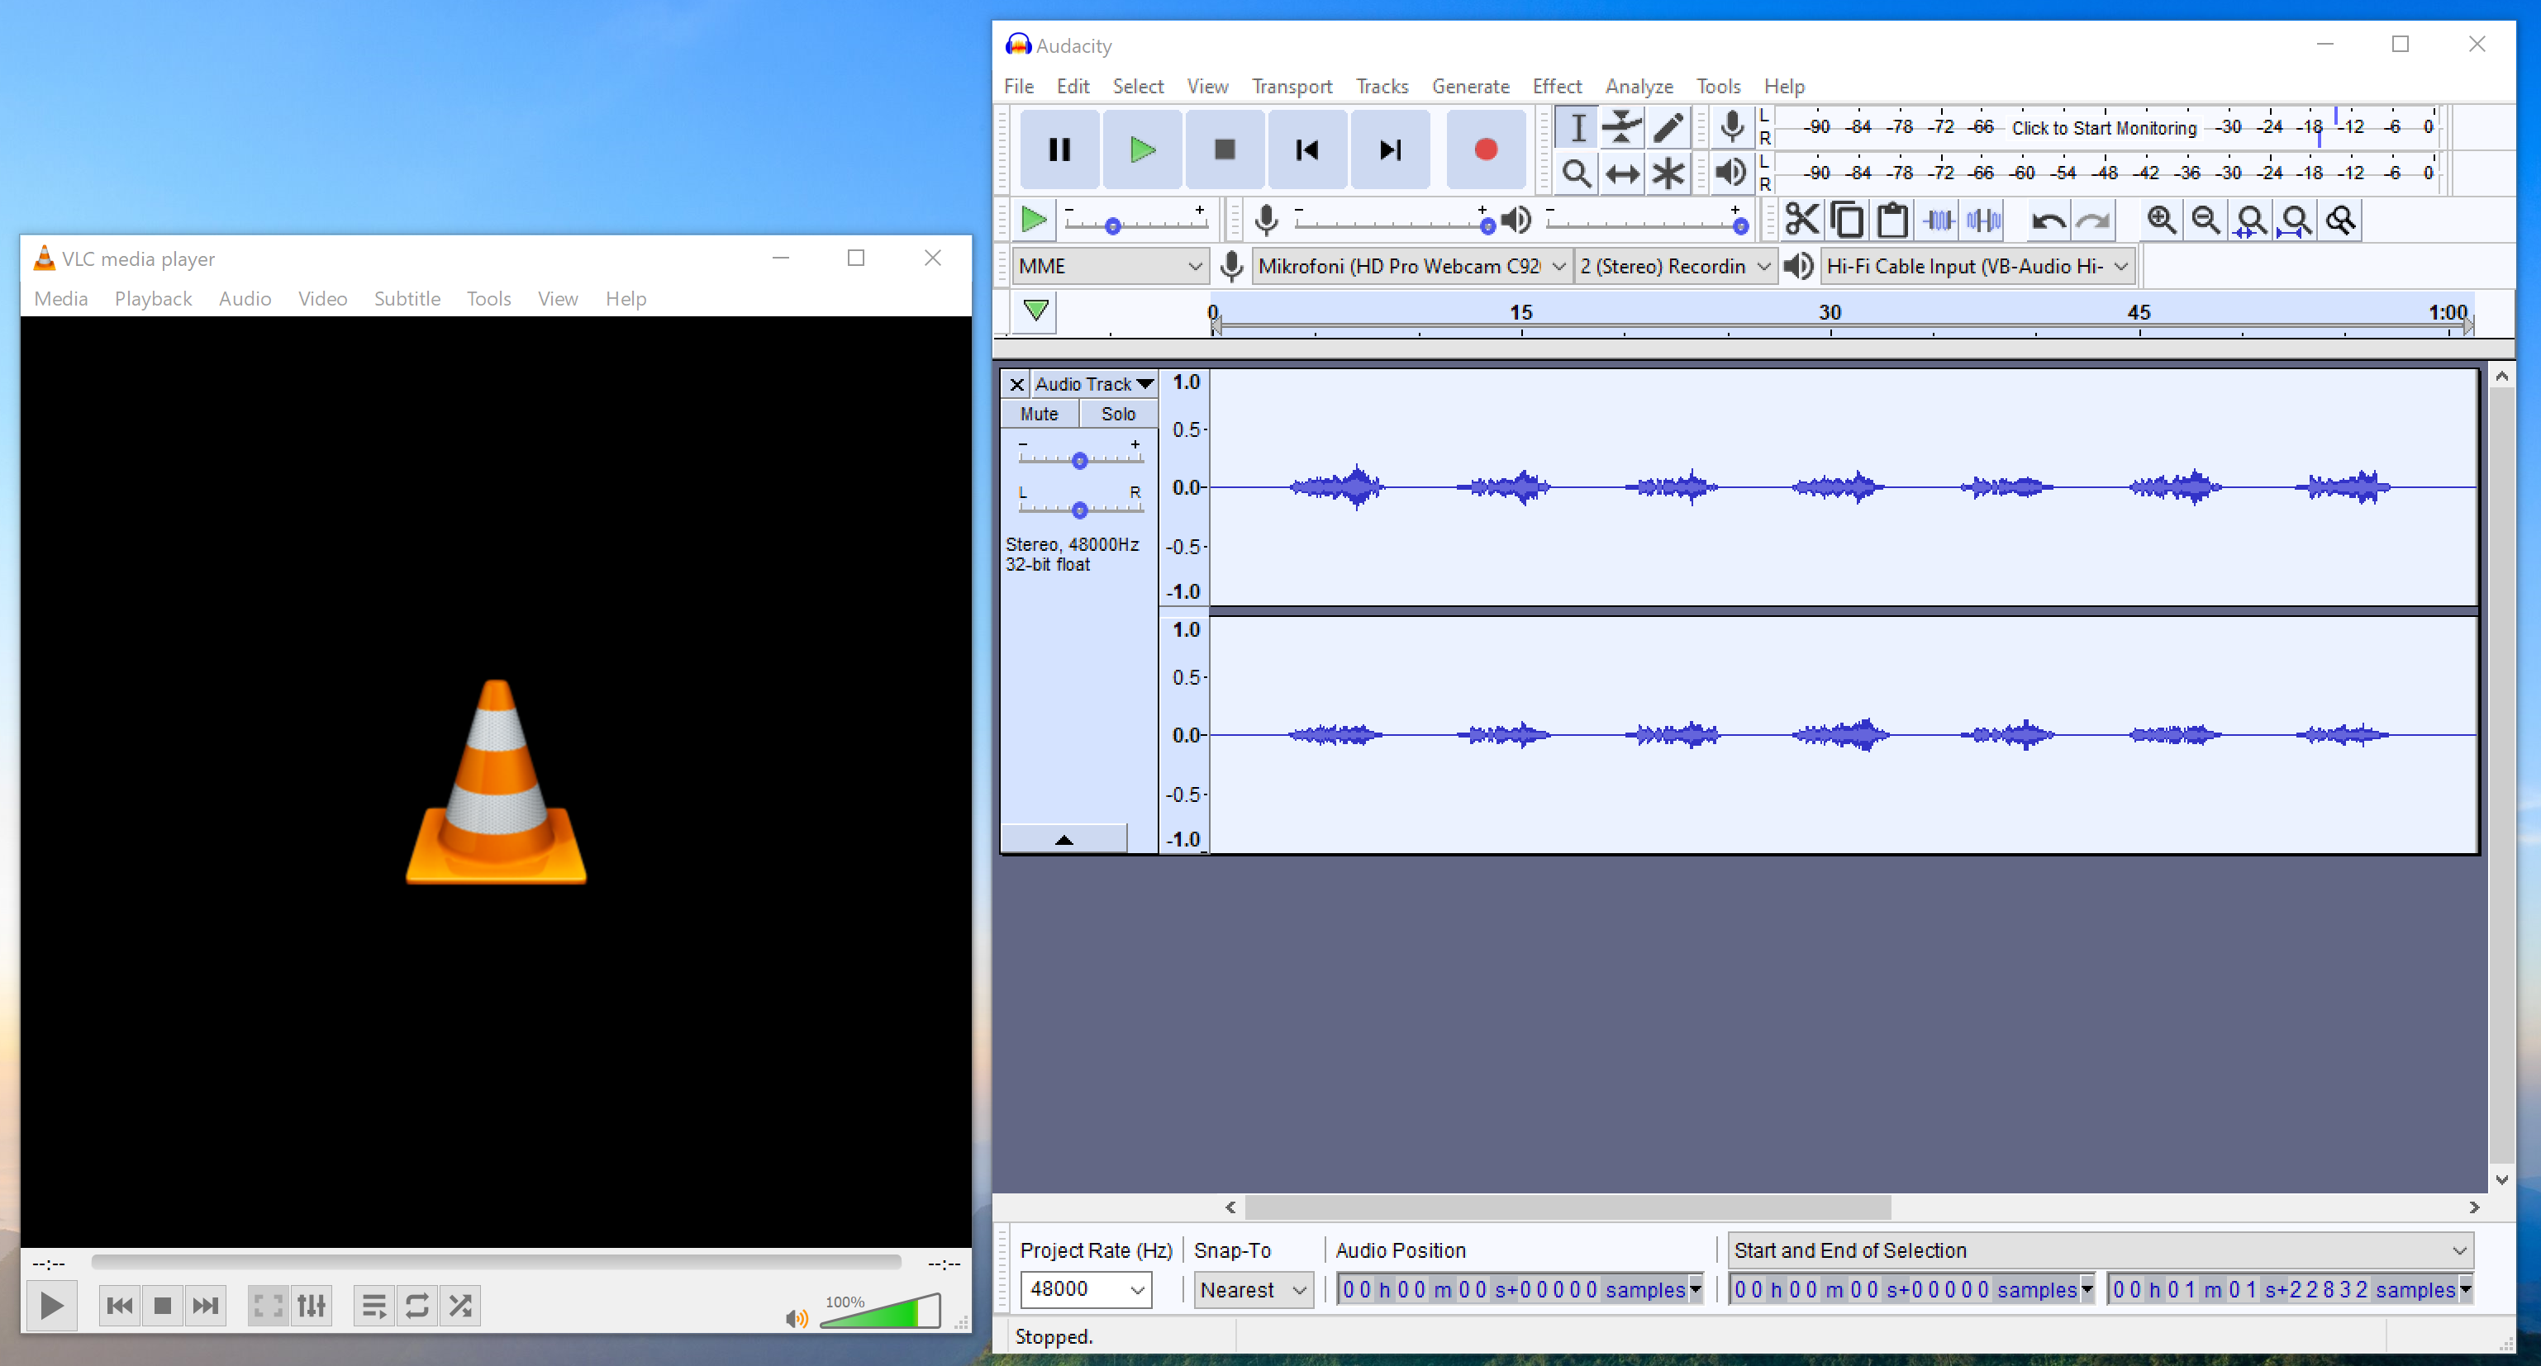Select the Envelope tool in Audacity
Screen dimensions: 2541x1366
(1620, 126)
